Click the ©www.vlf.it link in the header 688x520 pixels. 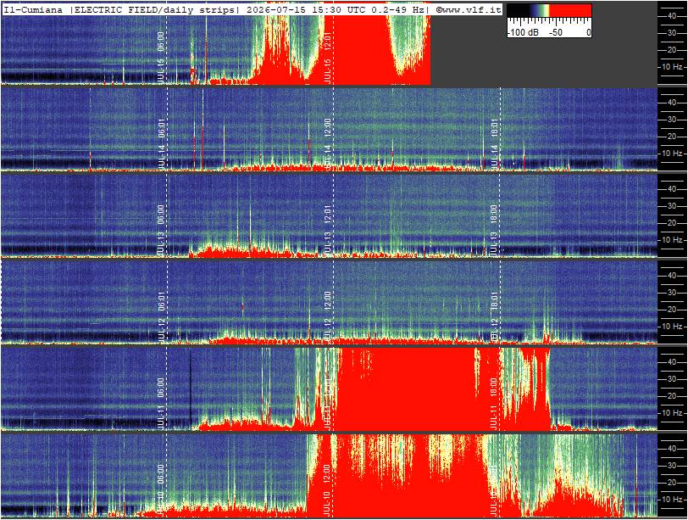(469, 9)
